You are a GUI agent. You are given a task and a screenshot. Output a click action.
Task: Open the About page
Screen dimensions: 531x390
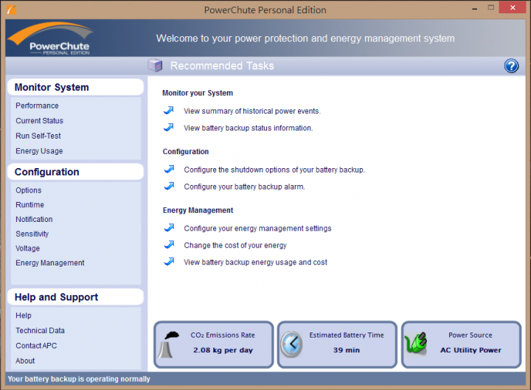tap(25, 361)
